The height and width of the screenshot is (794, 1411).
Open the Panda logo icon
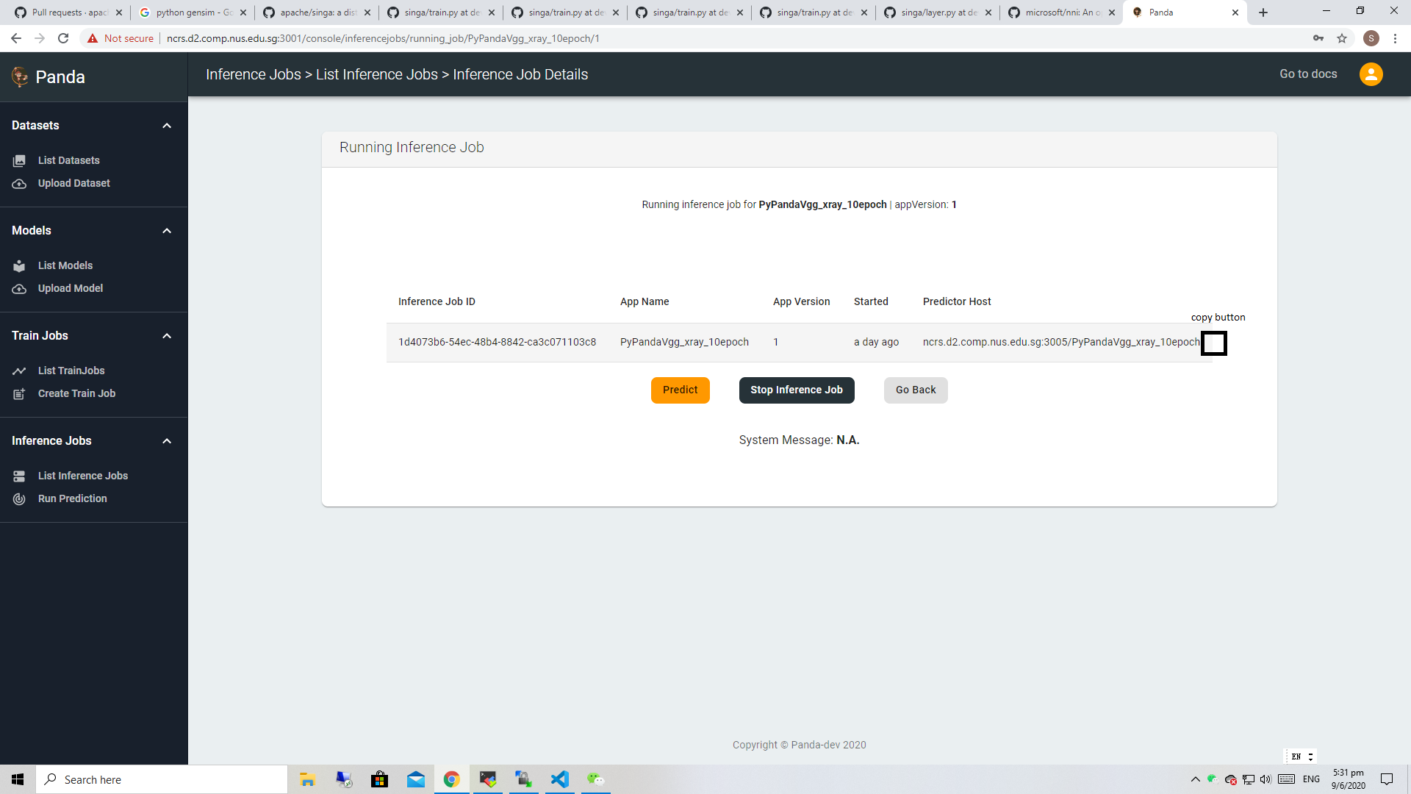pyautogui.click(x=20, y=76)
